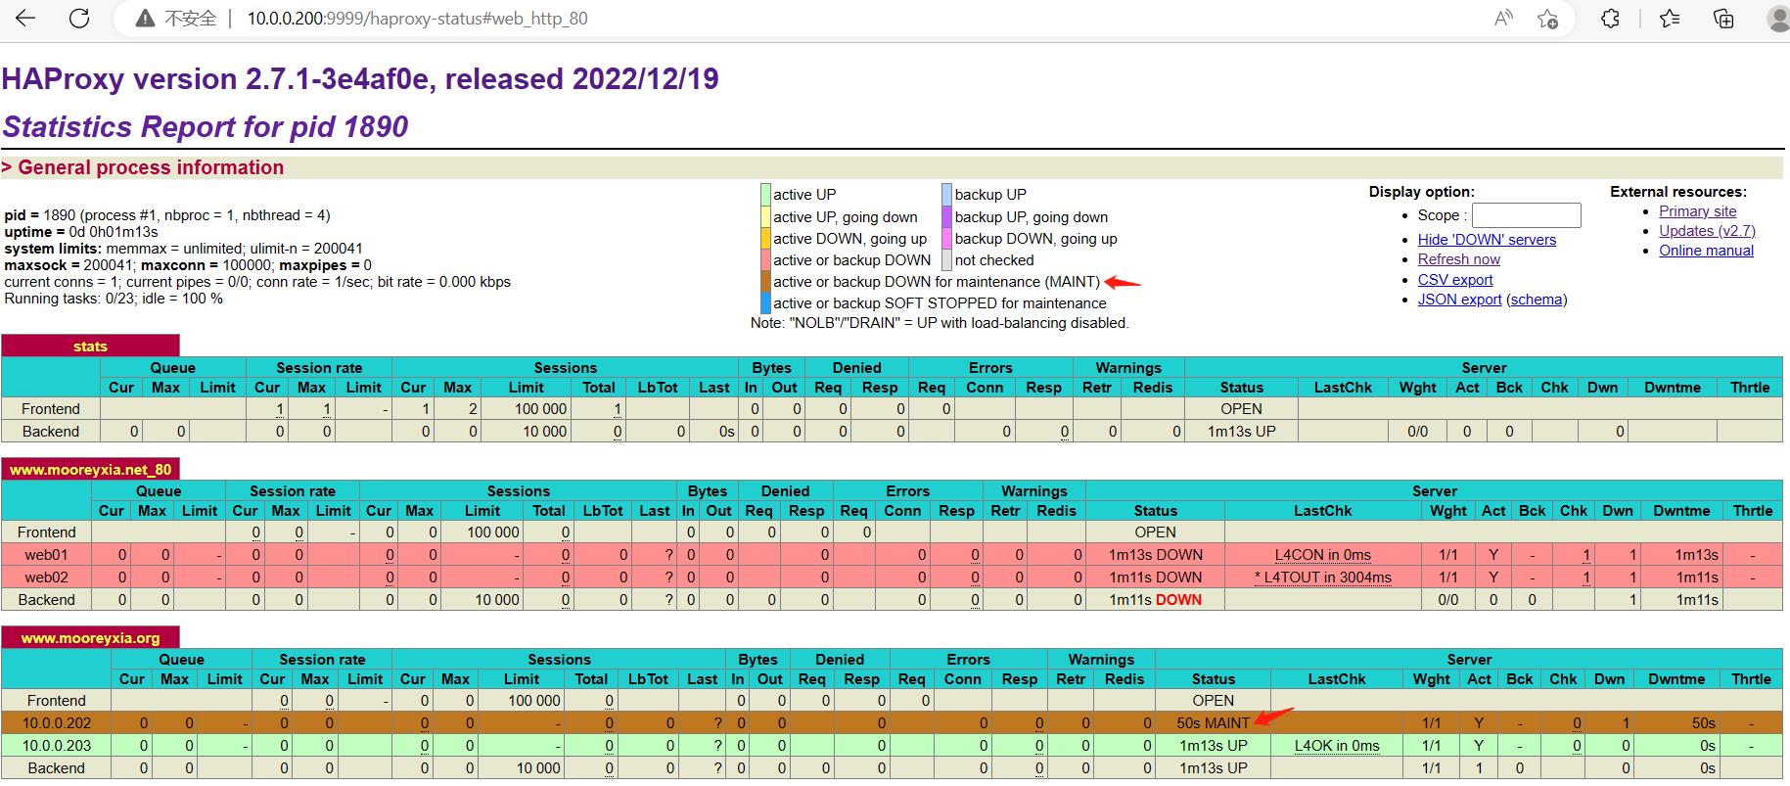This screenshot has height=786, width=1790.
Task: Click the not-secure warning triangle icon
Action: pos(145,19)
